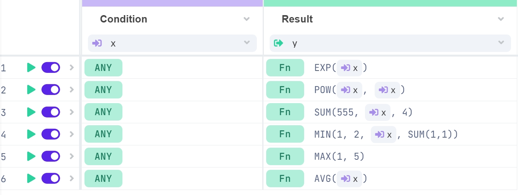Viewport: 518px width, 195px height.
Task: Click the SUM(555, x, 4) expression cell
Action: [363, 112]
